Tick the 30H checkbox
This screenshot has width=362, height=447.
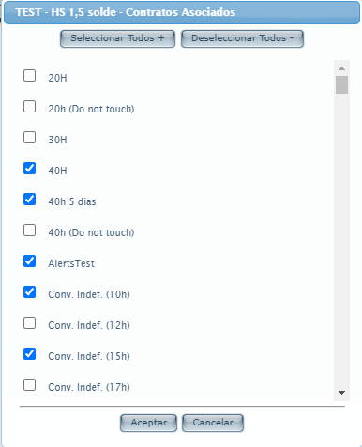(x=29, y=138)
